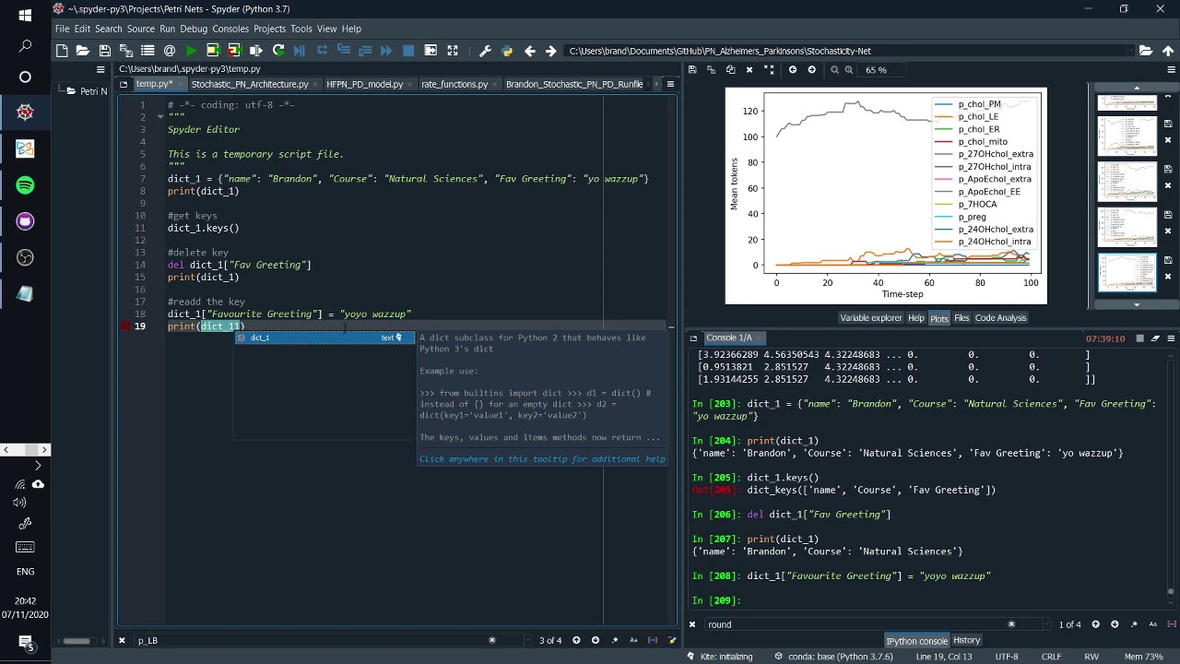This screenshot has height=664, width=1180.
Task: Open Preferences with the wrench icon
Action: click(485, 51)
